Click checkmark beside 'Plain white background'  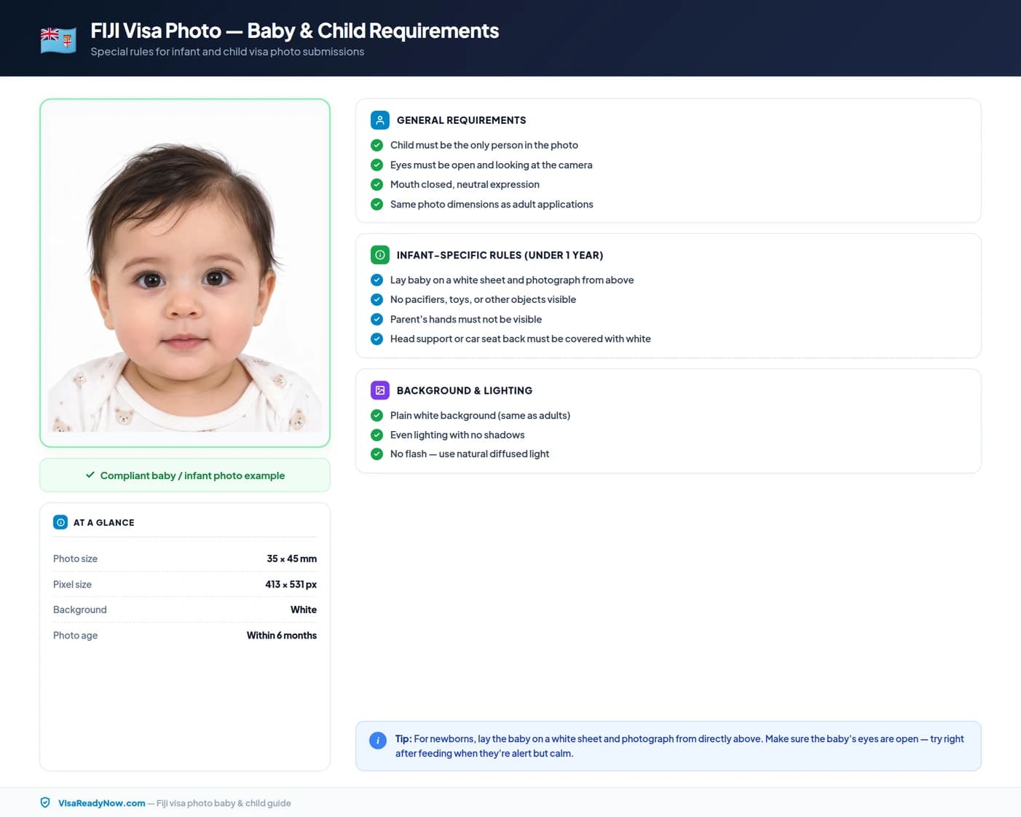pos(377,415)
